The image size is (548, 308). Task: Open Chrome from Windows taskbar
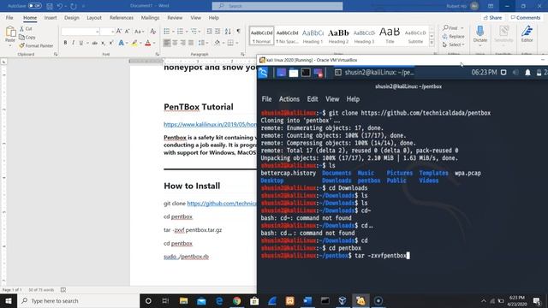(237, 300)
